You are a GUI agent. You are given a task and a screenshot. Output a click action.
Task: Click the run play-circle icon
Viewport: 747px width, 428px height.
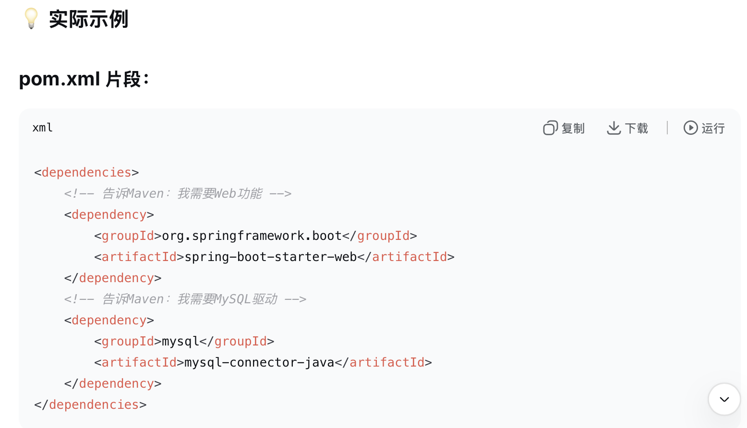(690, 128)
